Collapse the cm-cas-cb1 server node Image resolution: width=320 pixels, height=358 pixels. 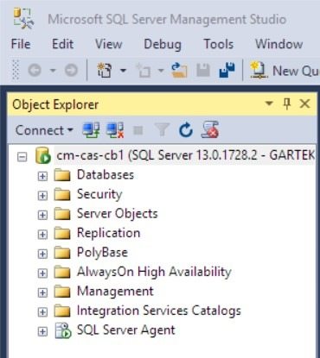click(22, 157)
